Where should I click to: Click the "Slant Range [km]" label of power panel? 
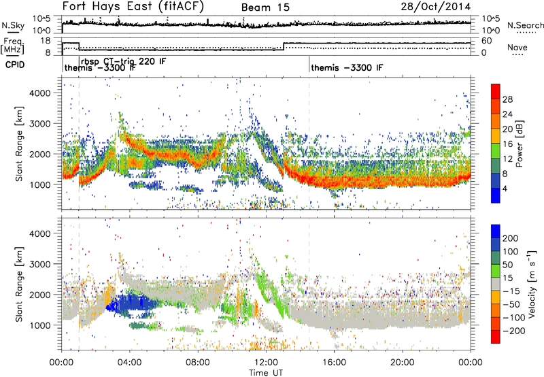tap(19, 144)
